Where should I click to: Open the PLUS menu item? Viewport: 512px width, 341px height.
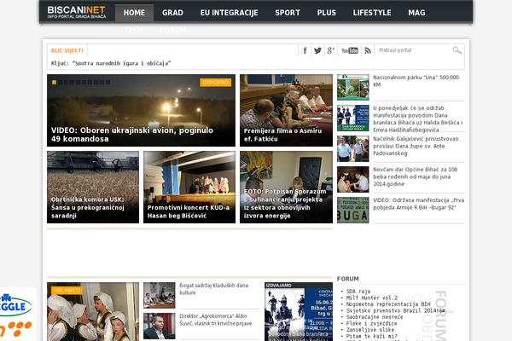(x=326, y=13)
